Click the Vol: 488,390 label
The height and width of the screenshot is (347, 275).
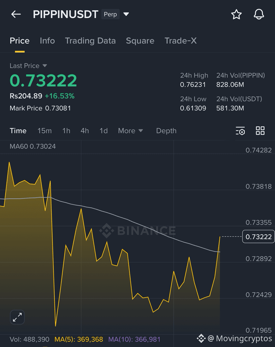point(30,339)
